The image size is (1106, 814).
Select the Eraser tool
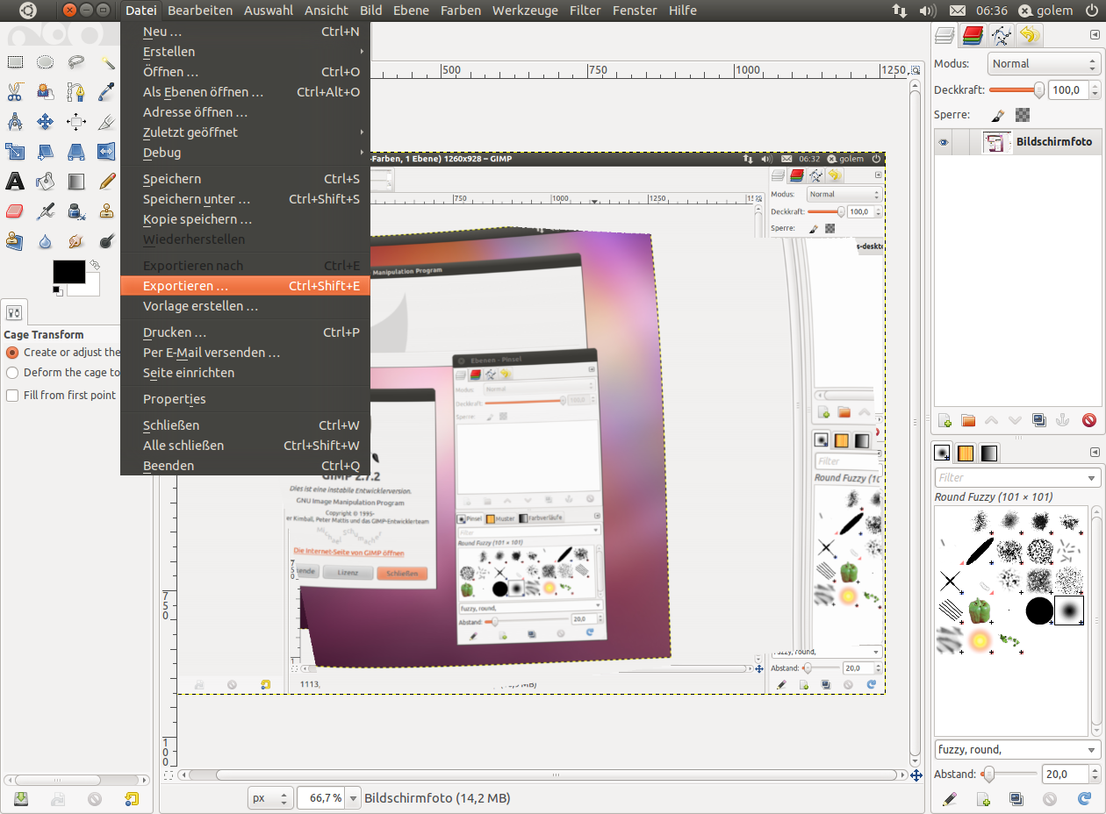tap(16, 211)
